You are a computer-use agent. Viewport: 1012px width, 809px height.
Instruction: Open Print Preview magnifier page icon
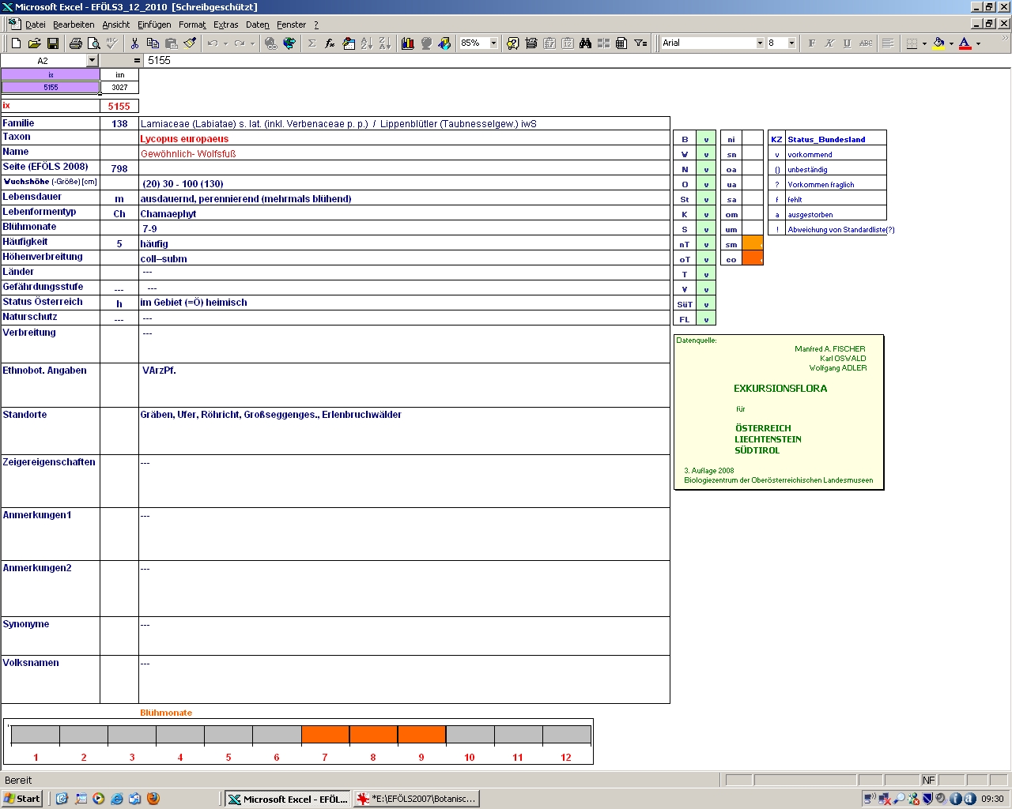click(94, 43)
